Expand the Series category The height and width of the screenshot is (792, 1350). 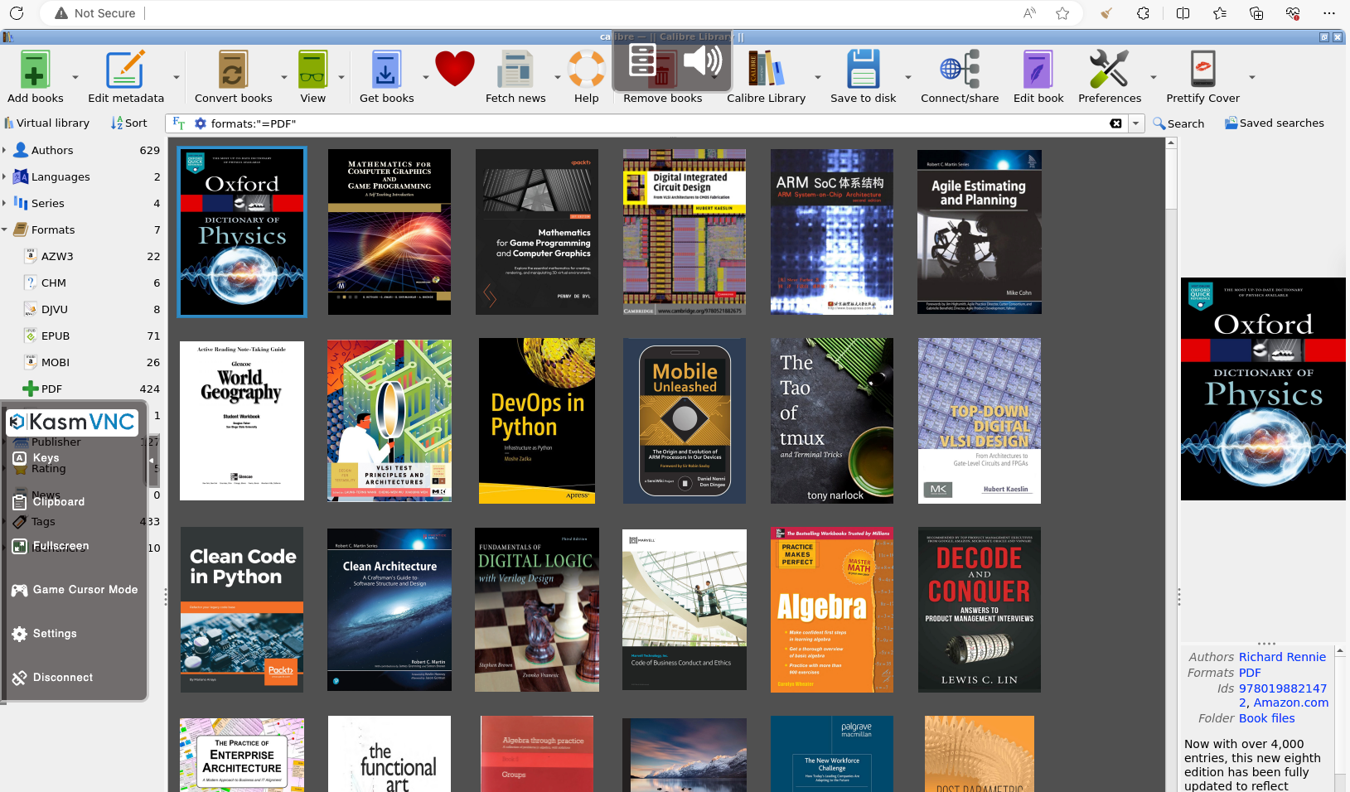coord(5,203)
